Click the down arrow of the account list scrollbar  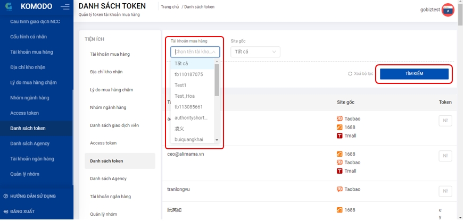pos(217,140)
